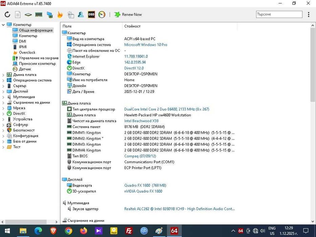Select the Системна памет row

(x=116, y=127)
